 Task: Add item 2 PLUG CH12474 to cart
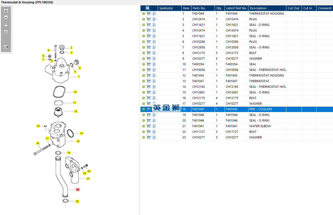[x=149, y=19]
